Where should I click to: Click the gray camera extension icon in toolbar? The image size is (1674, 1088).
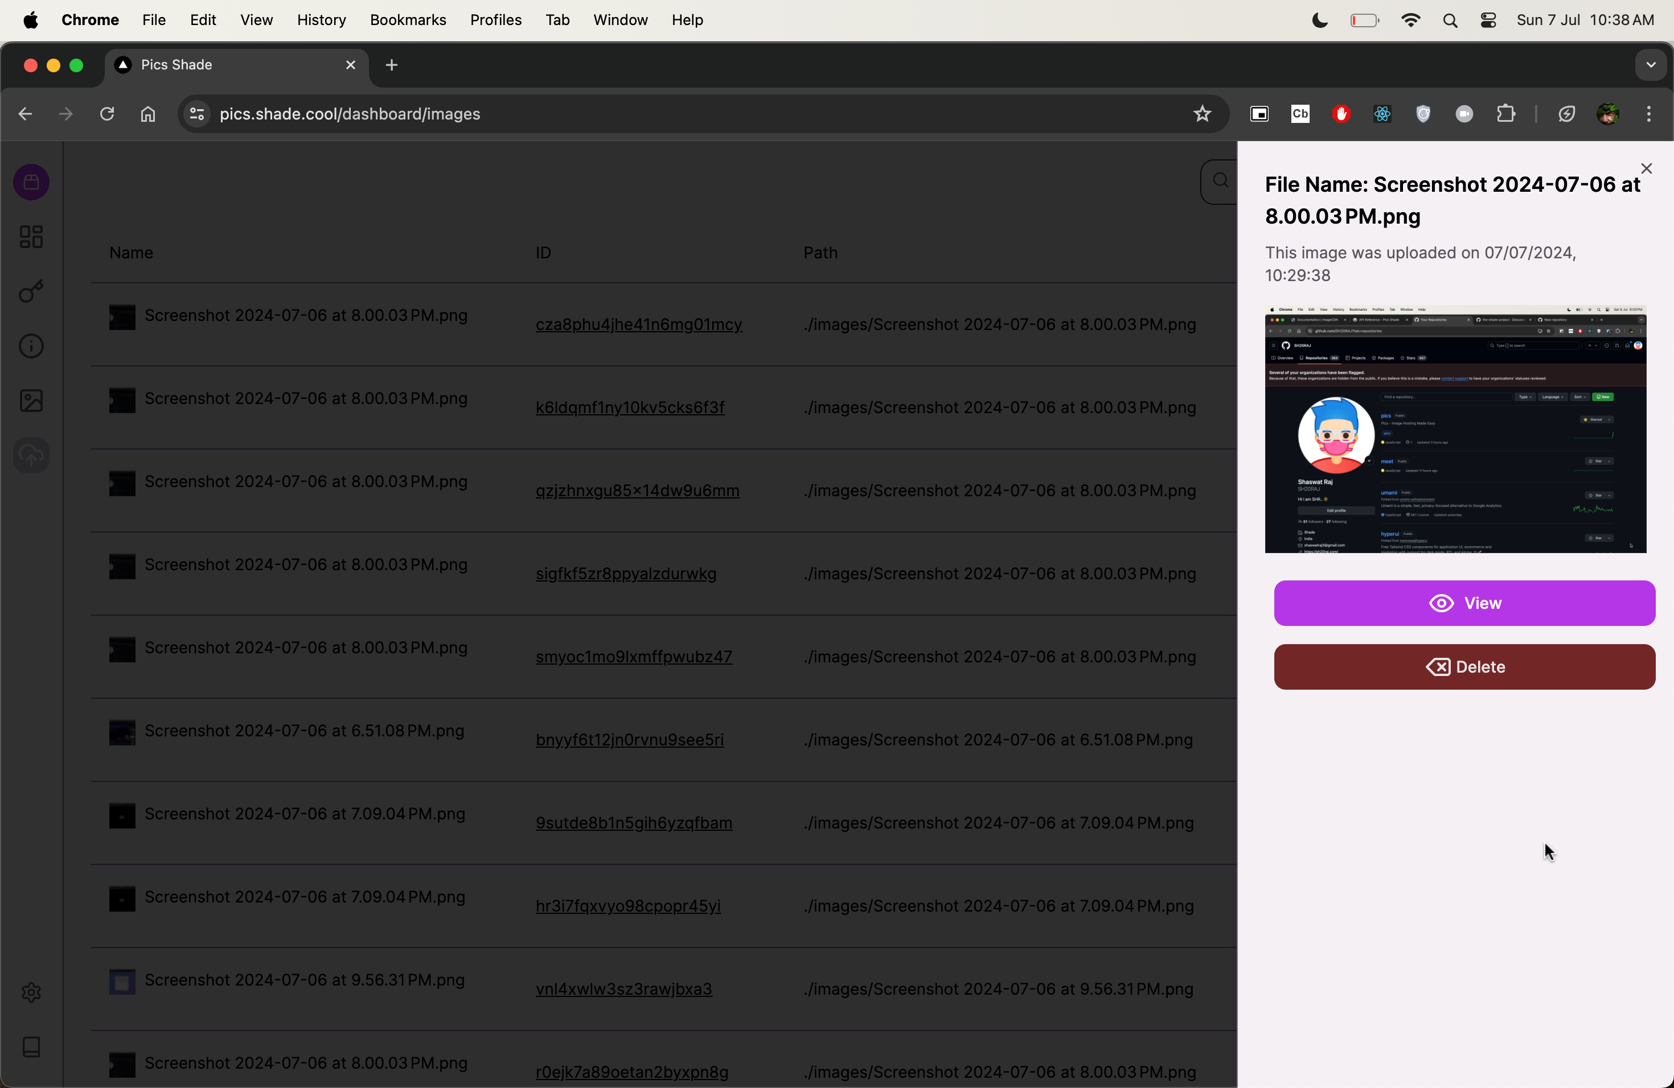coord(1464,114)
